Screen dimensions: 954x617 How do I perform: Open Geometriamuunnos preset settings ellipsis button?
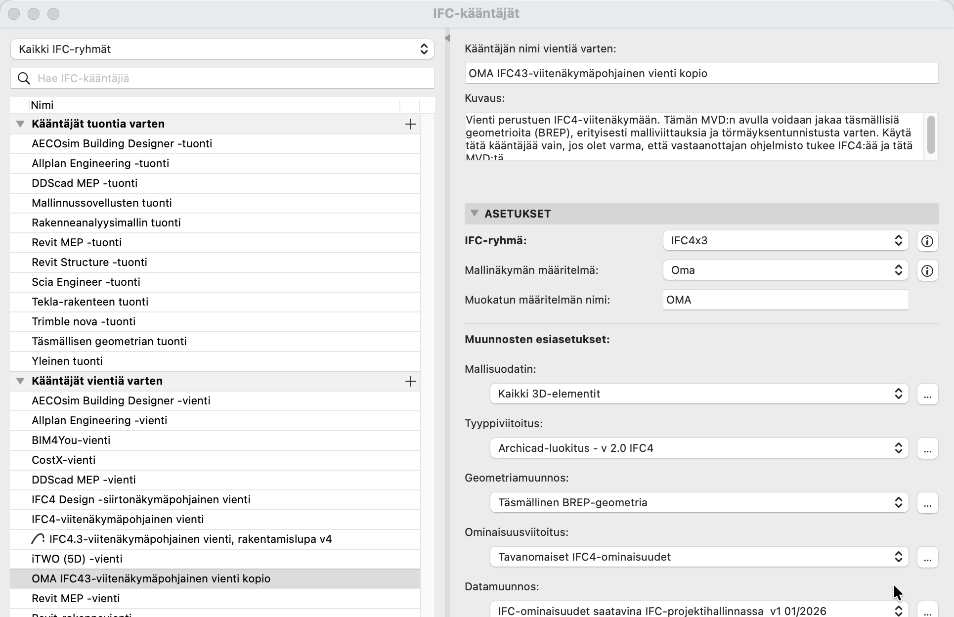[x=927, y=503]
